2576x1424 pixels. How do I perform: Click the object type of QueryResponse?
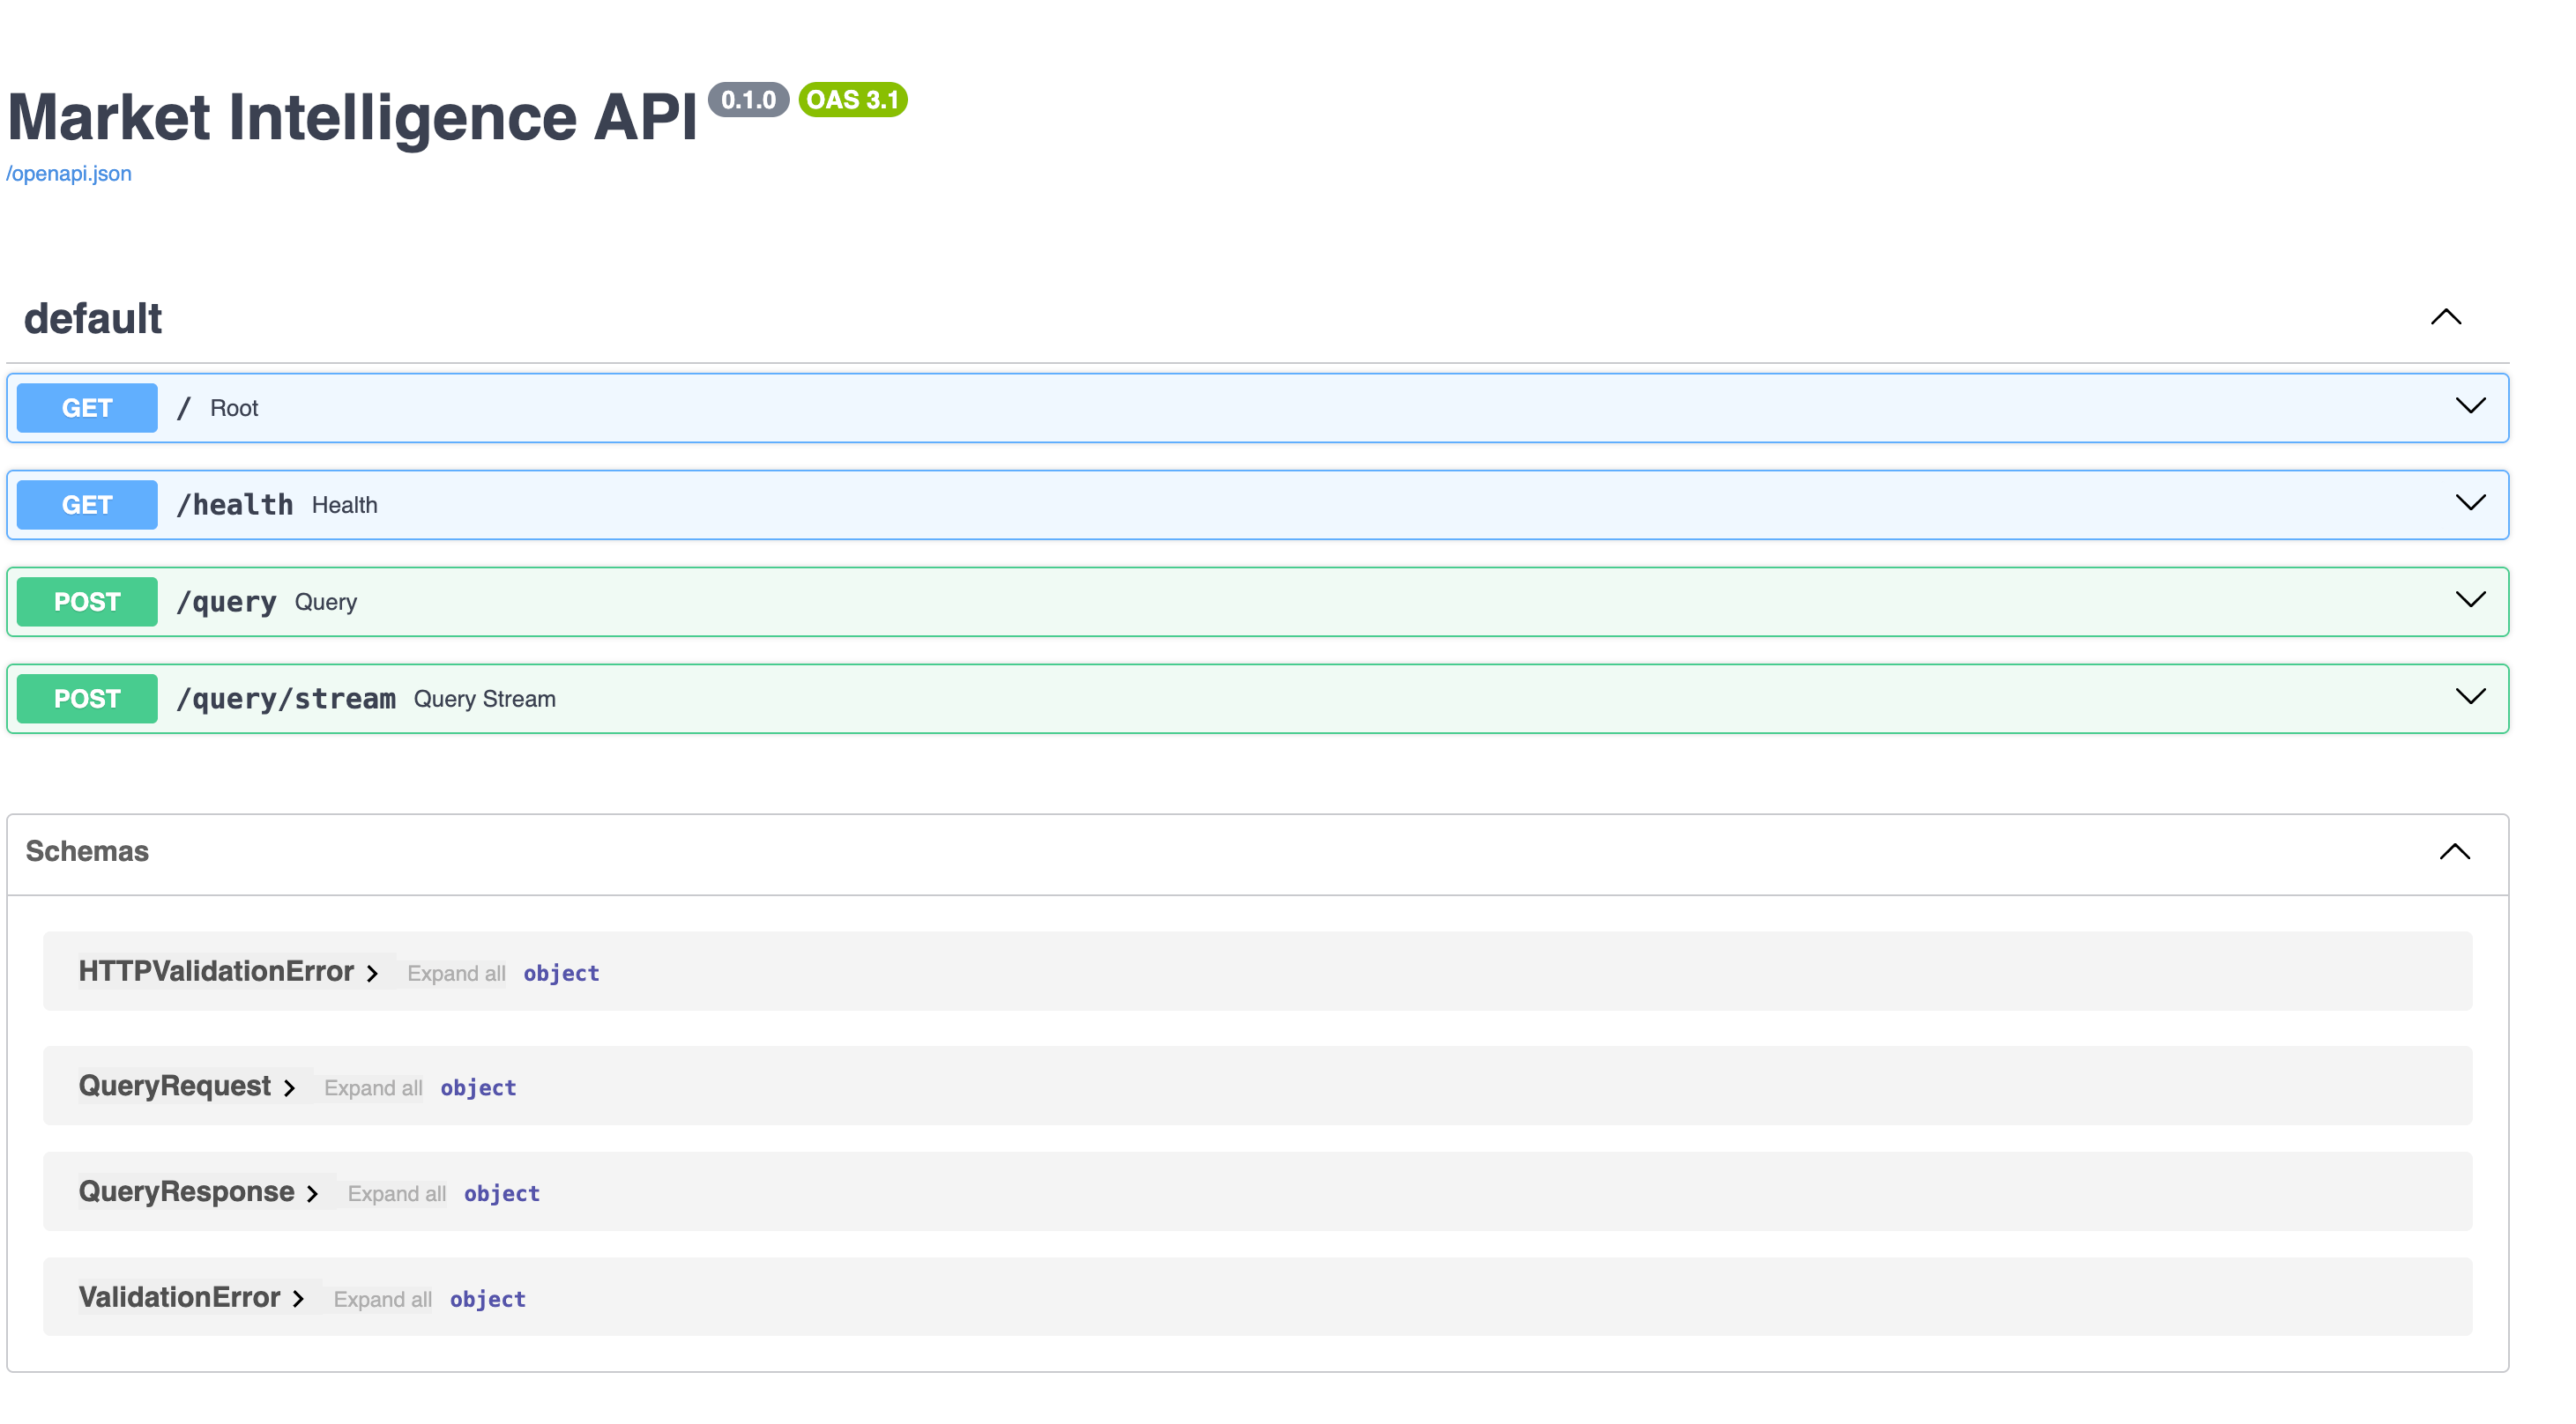pos(502,1193)
